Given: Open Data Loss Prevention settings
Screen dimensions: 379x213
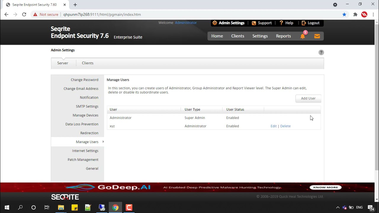Looking at the screenshot, I should 82,124.
